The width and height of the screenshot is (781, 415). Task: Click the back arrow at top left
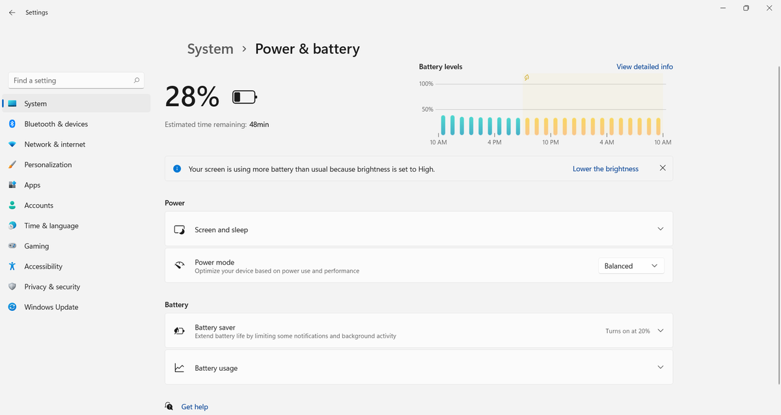pos(11,12)
